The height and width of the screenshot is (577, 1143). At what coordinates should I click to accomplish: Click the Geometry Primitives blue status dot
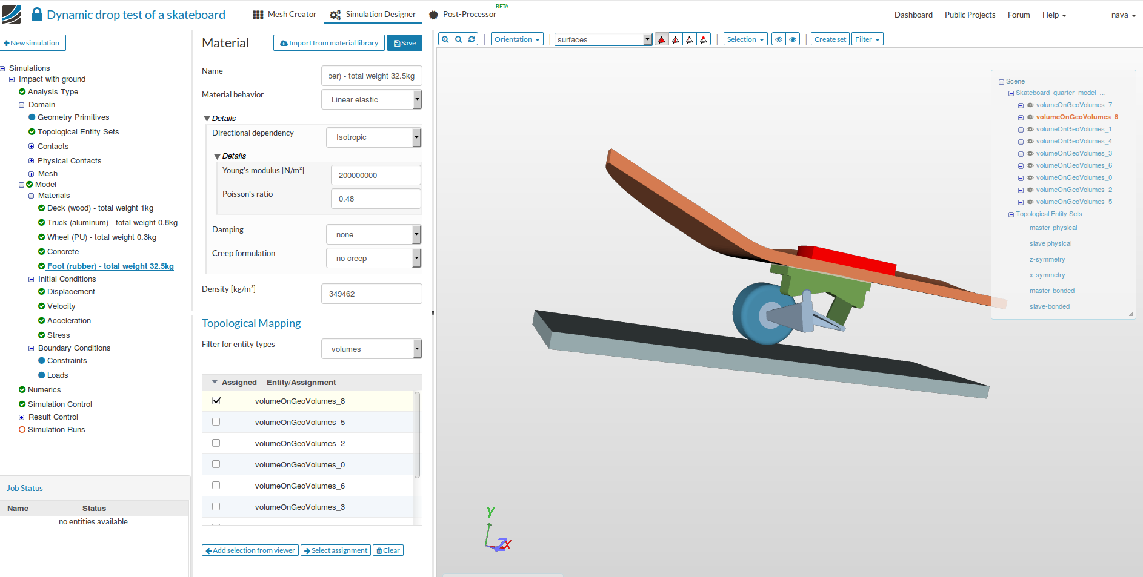tap(32, 117)
